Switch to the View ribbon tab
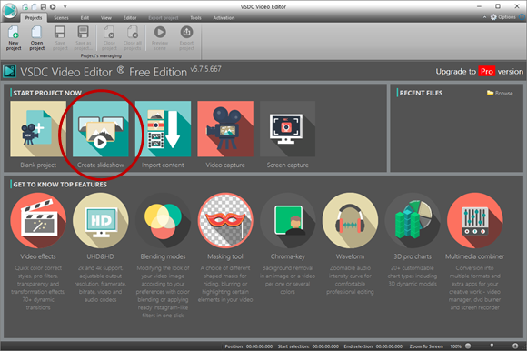This screenshot has width=527, height=351. pyautogui.click(x=106, y=18)
